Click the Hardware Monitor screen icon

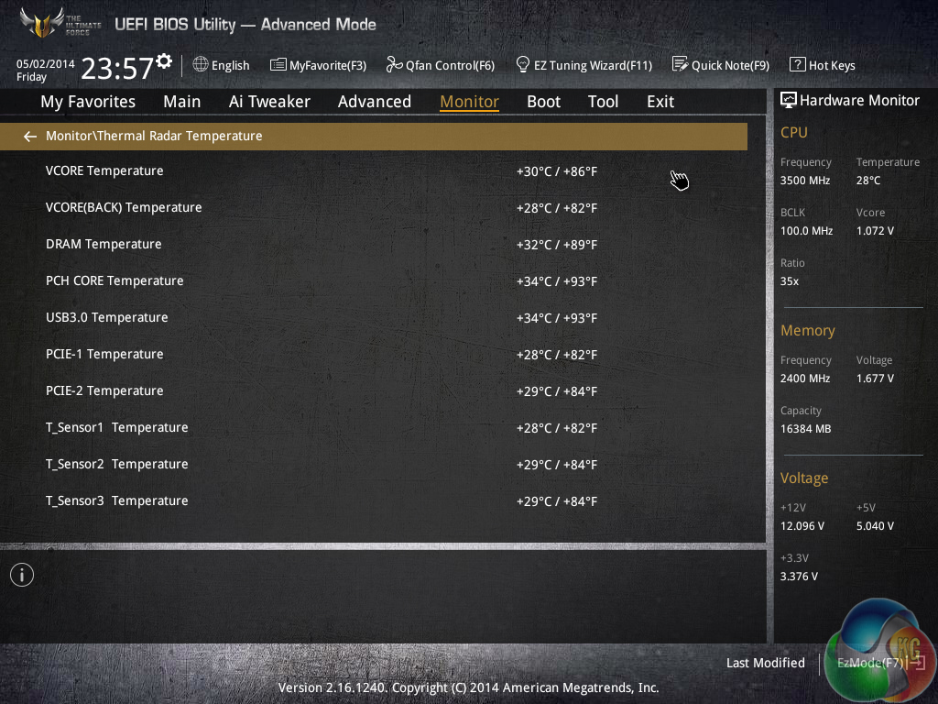click(789, 100)
